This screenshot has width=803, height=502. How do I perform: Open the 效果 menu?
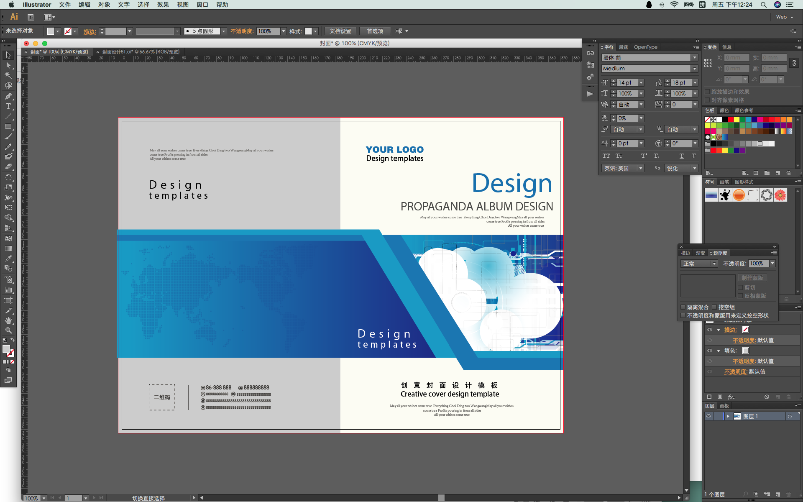(x=163, y=5)
